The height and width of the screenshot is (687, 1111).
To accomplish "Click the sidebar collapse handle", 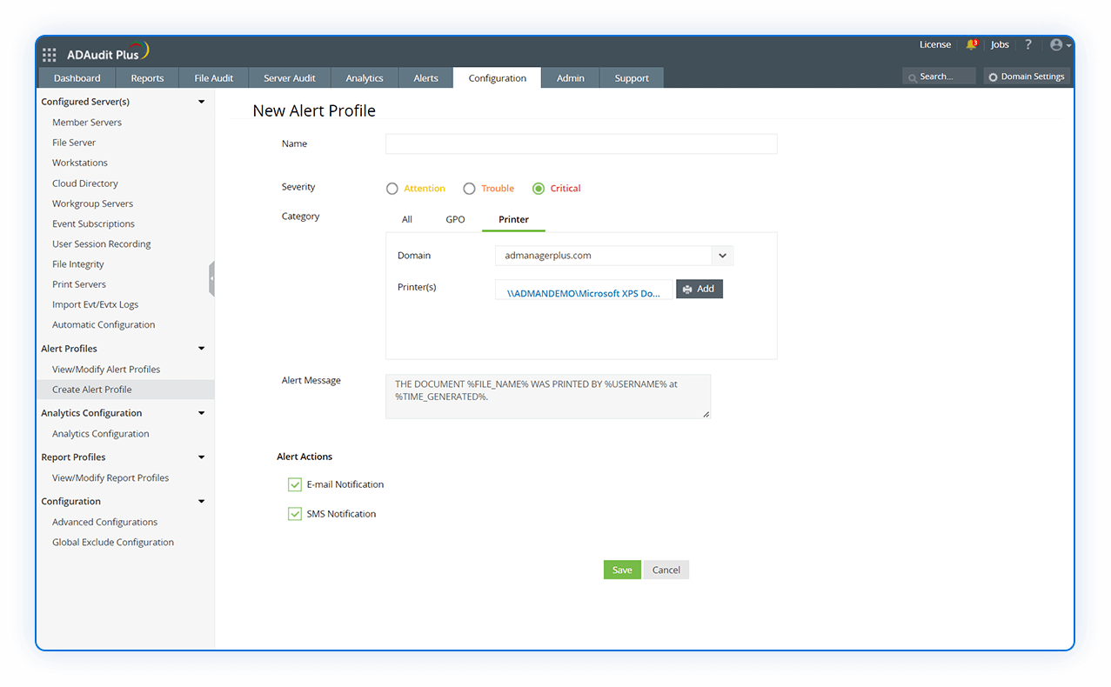I will coord(211,279).
